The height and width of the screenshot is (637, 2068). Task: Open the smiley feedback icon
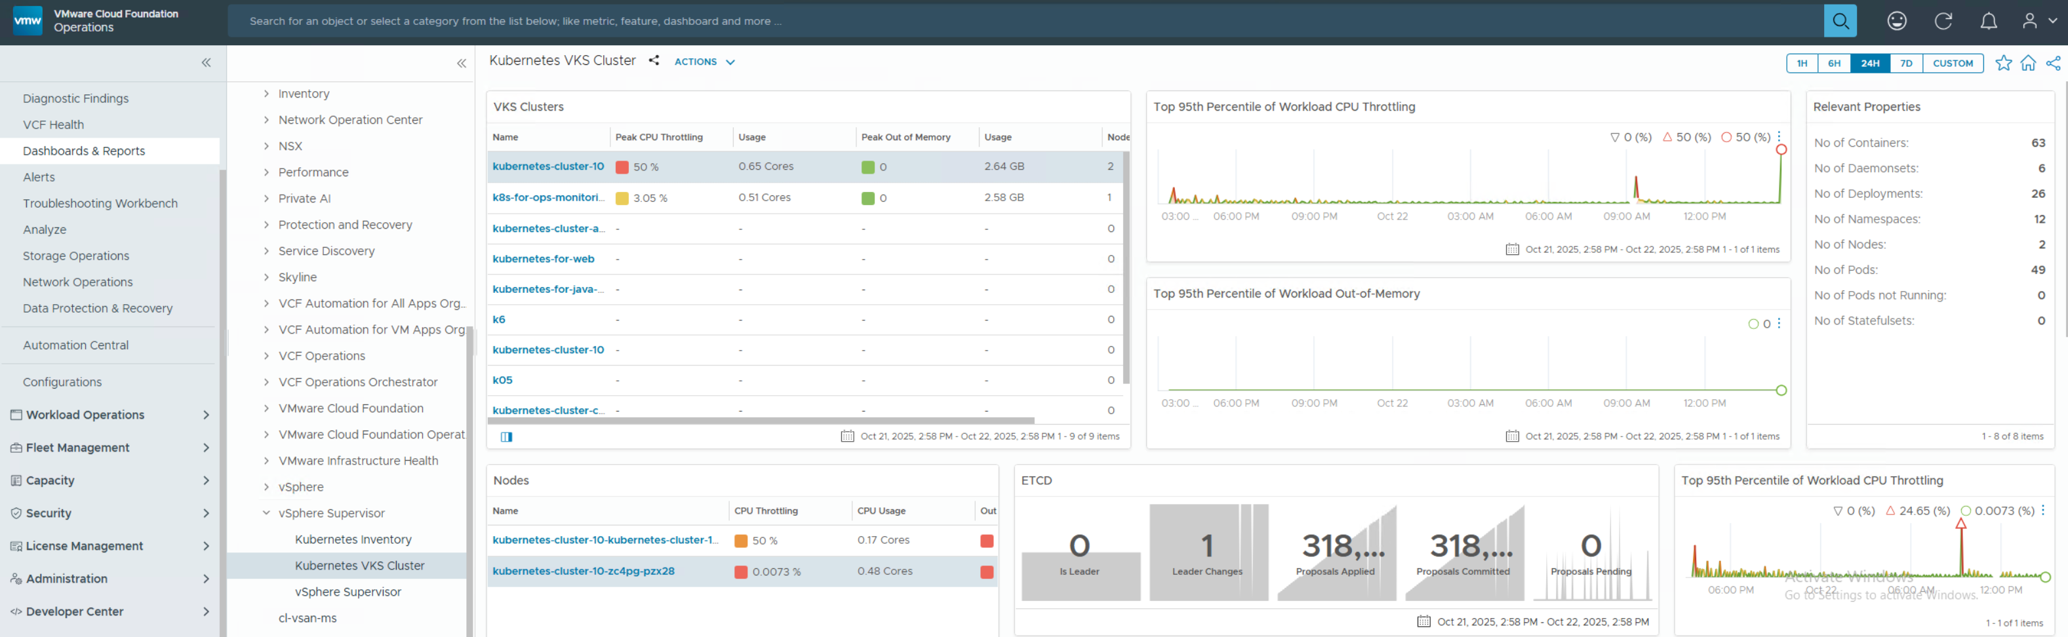tap(1896, 21)
